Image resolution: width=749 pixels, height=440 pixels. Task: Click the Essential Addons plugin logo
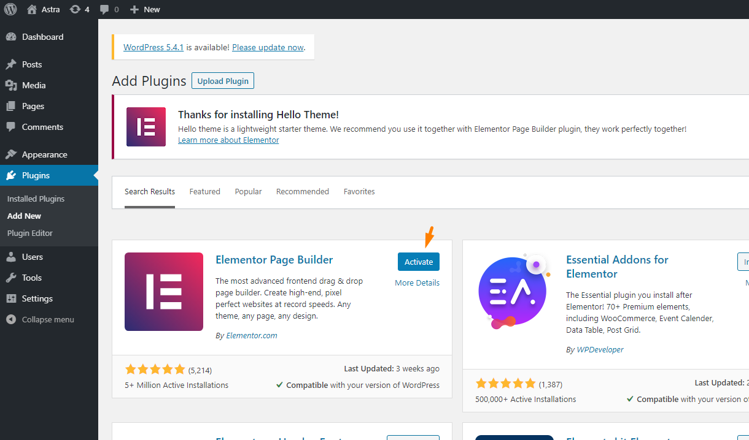click(x=514, y=292)
